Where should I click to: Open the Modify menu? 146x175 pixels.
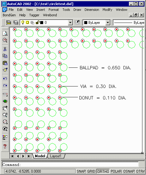(x=107, y=10)
